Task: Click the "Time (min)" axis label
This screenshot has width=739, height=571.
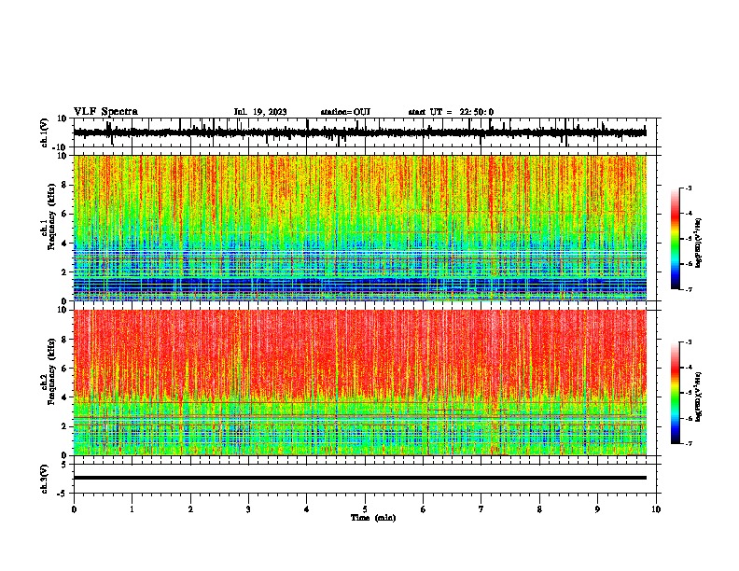Action: coord(373,518)
